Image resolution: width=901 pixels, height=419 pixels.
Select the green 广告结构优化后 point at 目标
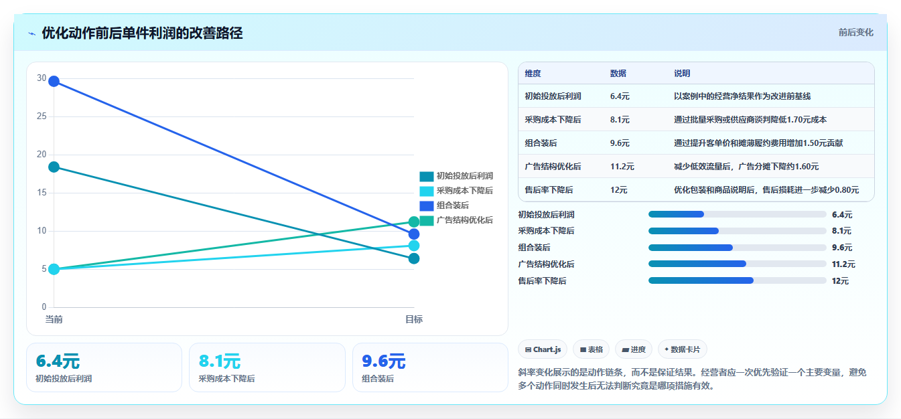pos(414,222)
